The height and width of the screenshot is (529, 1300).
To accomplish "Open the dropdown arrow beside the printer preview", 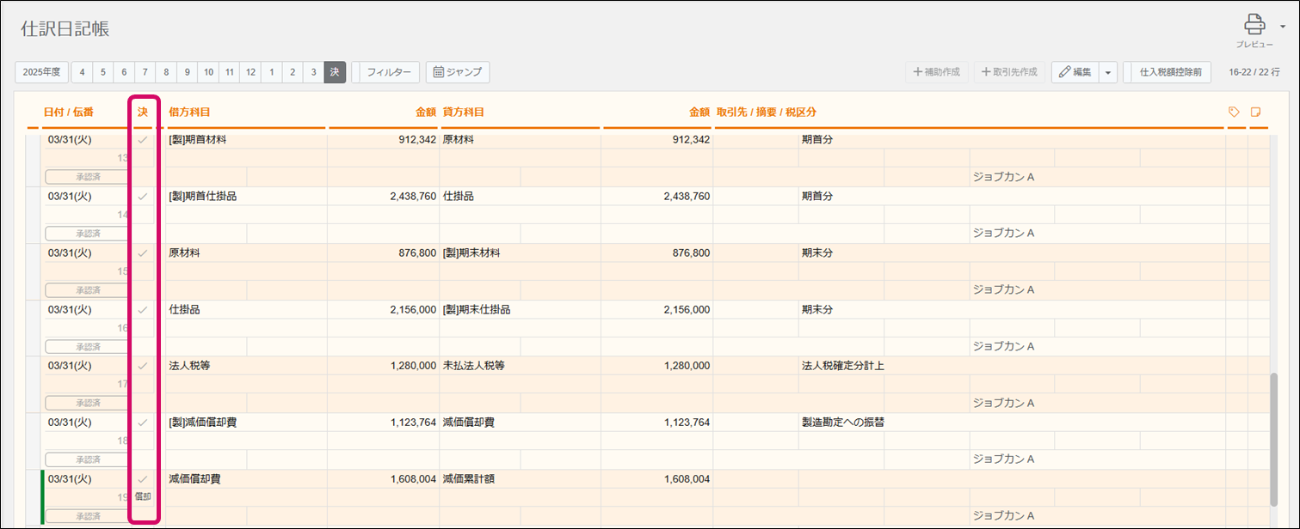I will tap(1283, 27).
